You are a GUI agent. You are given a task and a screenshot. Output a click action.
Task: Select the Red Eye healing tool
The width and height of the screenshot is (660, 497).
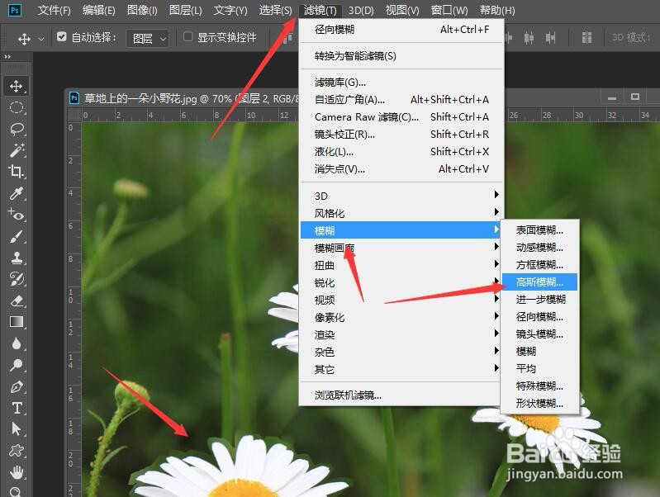click(x=17, y=215)
